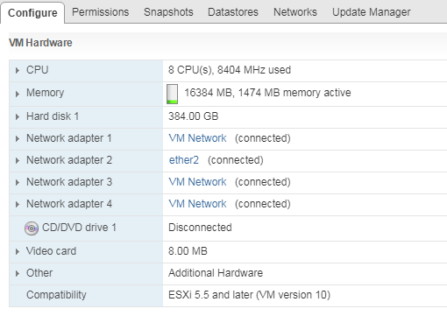Select the 'Additional Hardware' text
This screenshot has height=316, width=447.
click(216, 273)
